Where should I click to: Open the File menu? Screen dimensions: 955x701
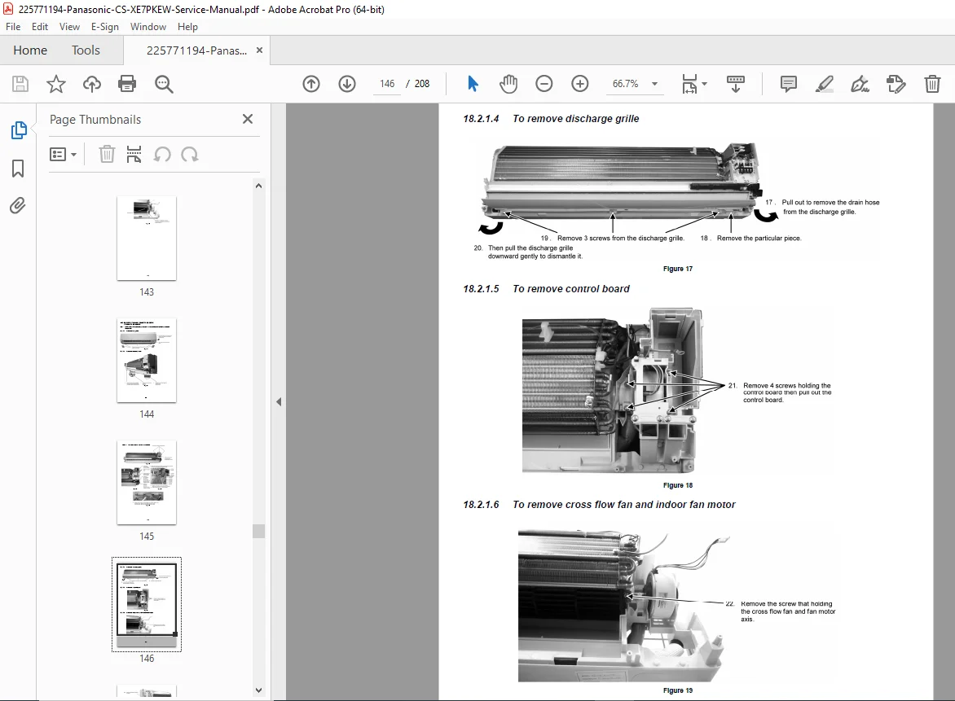[x=13, y=27]
